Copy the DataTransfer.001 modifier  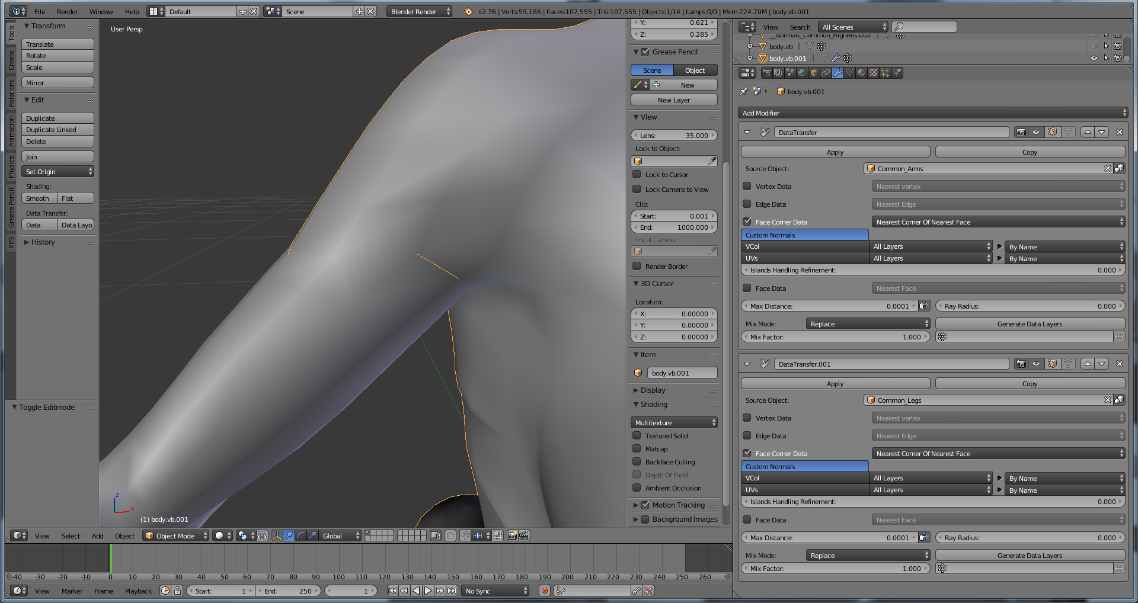point(1030,383)
